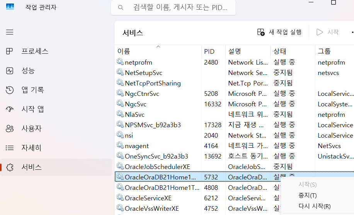
Task: Click the maximize window button
Action: point(334,2)
